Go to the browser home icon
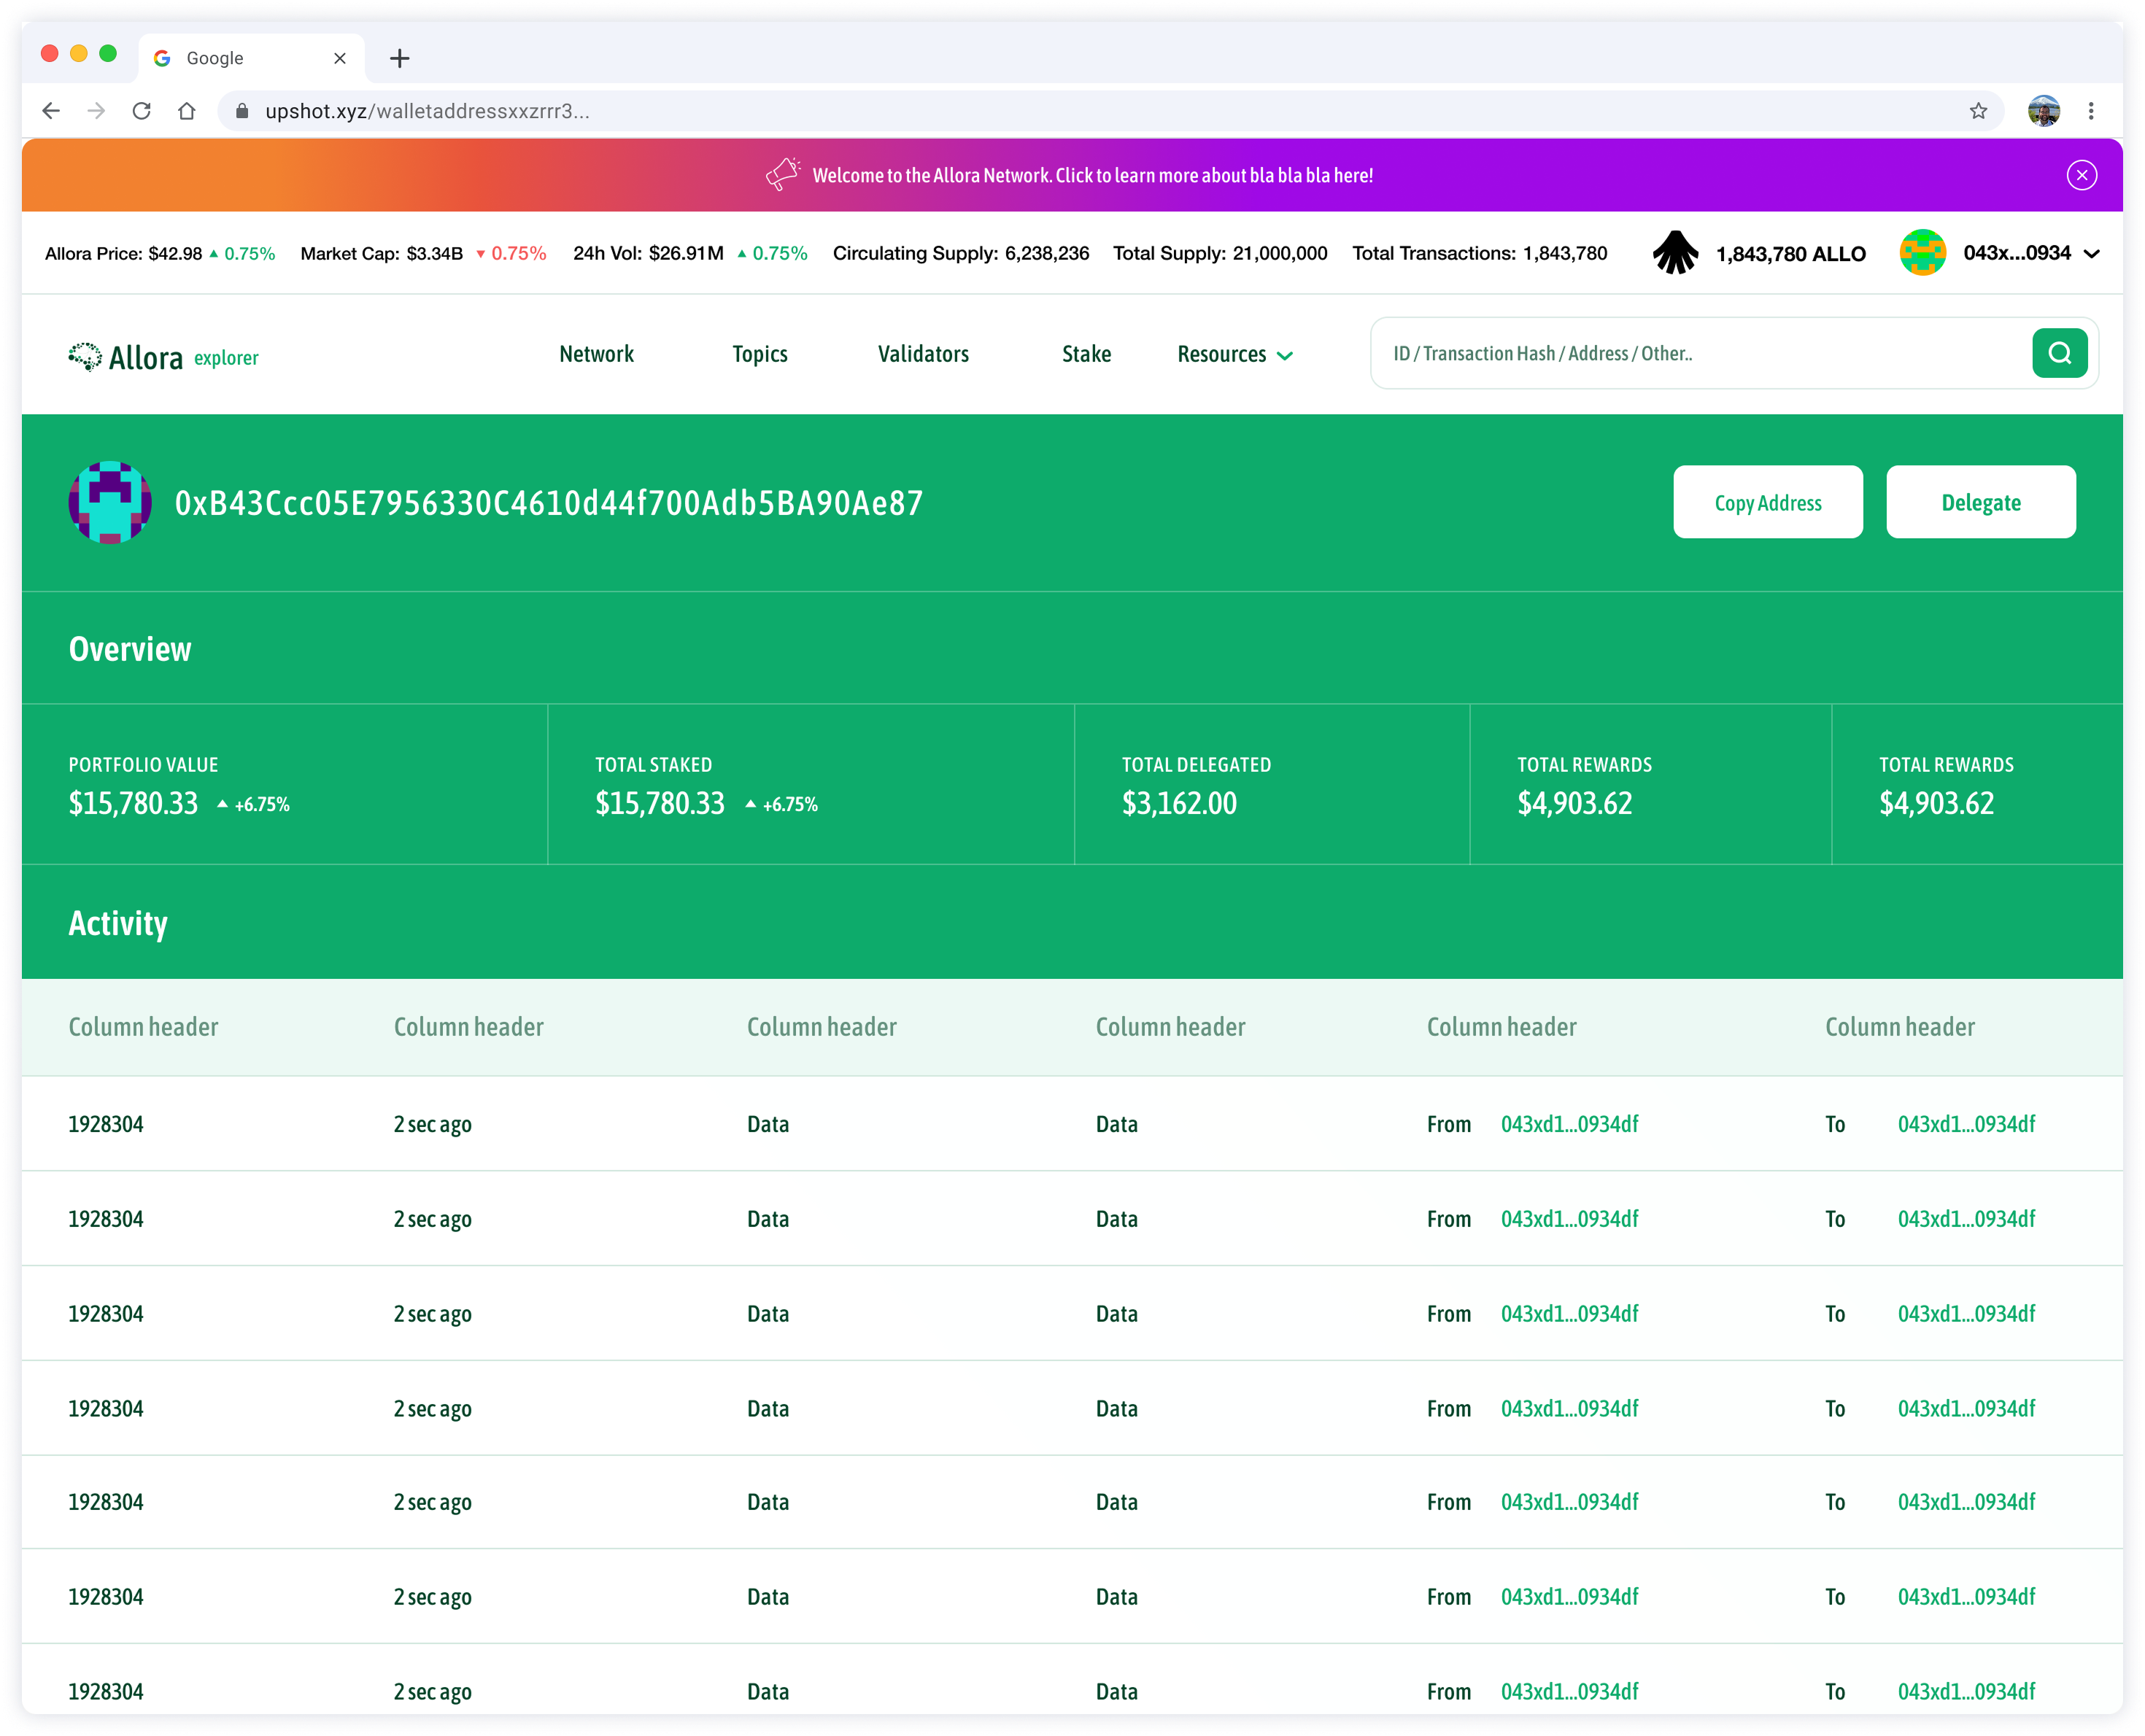Screen dimensions: 2145x1736 point(187,111)
